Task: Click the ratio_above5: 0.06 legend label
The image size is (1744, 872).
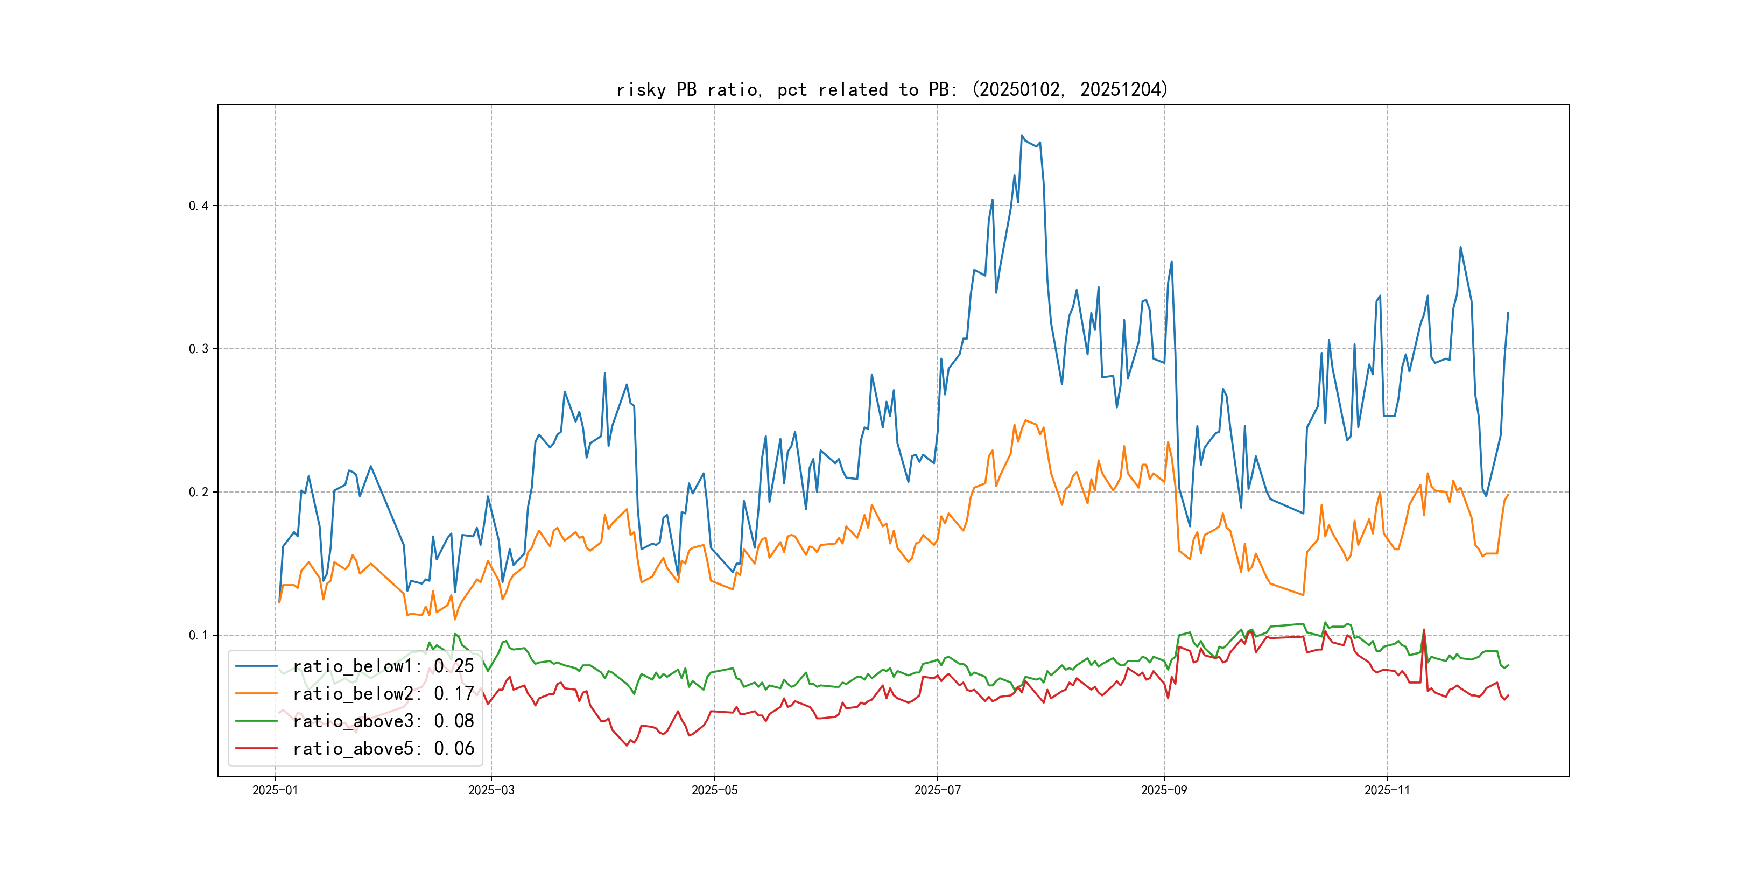Action: coord(383,748)
